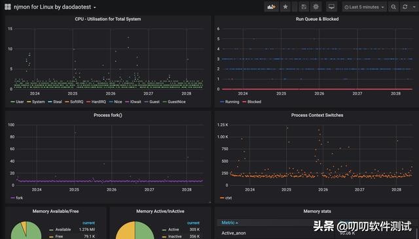This screenshot has width=419, height=239.
Task: Open the refresh interval dropdown arrow
Action: coord(414,7)
